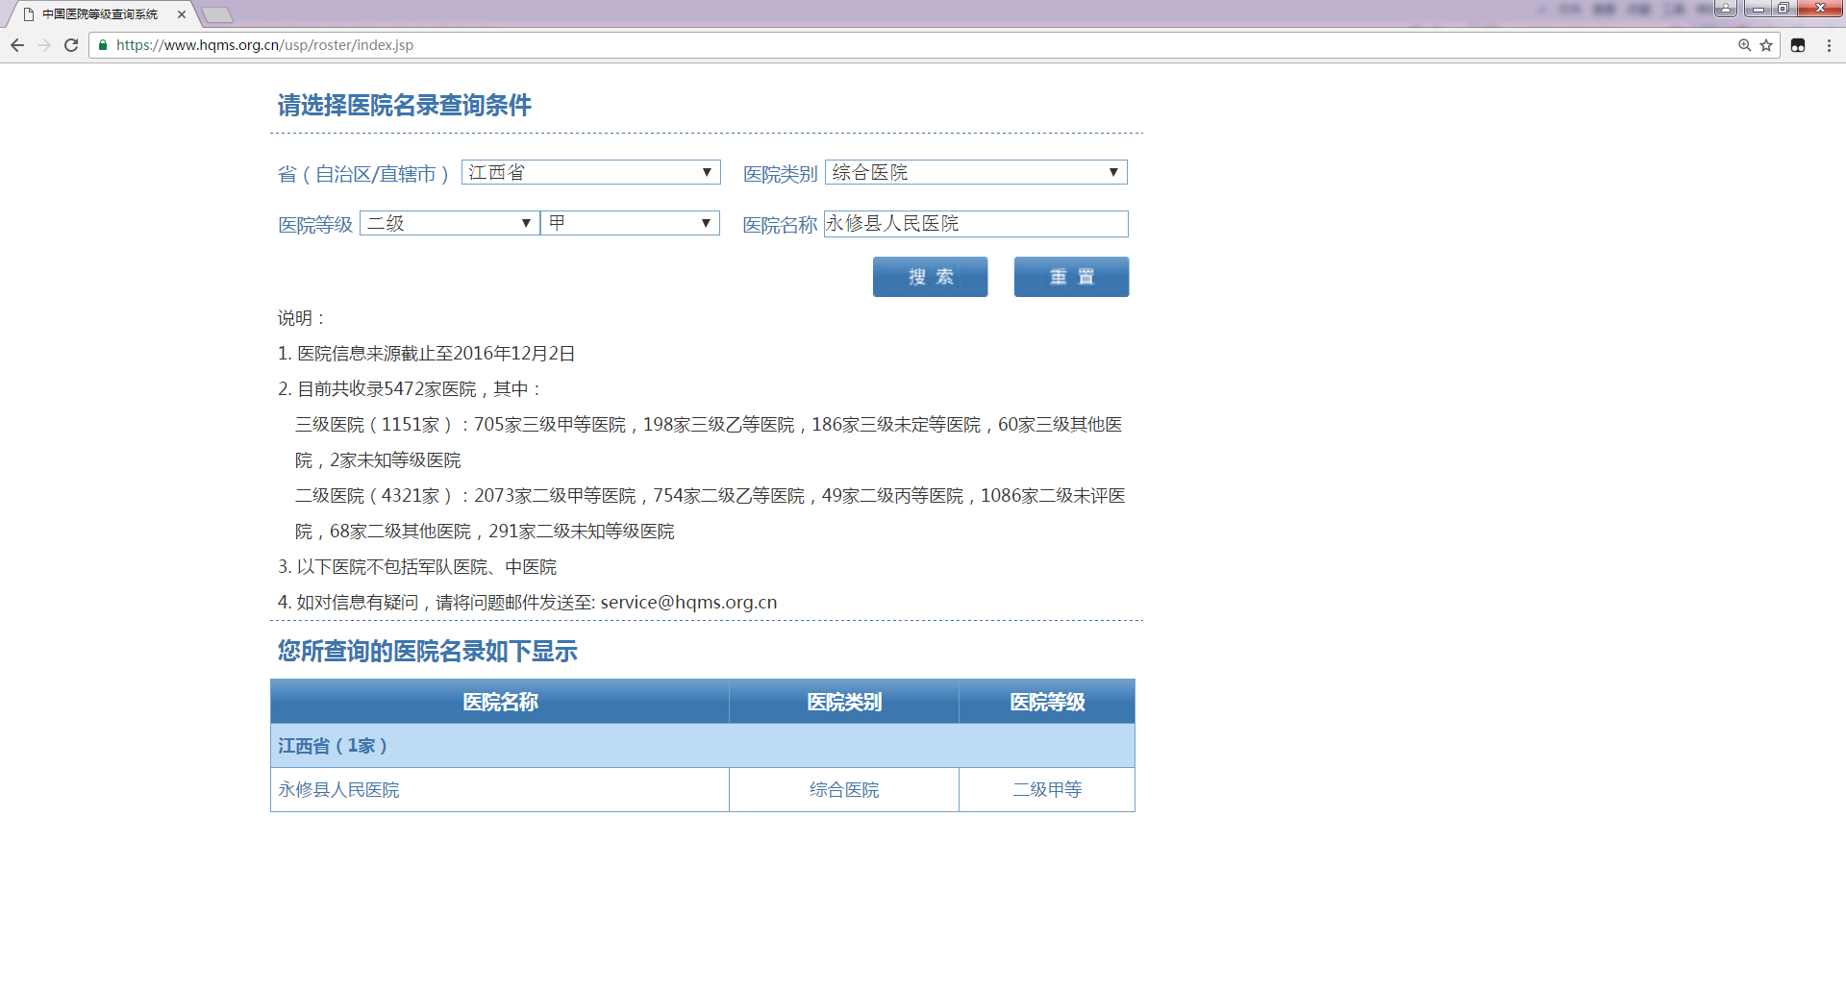Click the 搜索 button

click(930, 277)
